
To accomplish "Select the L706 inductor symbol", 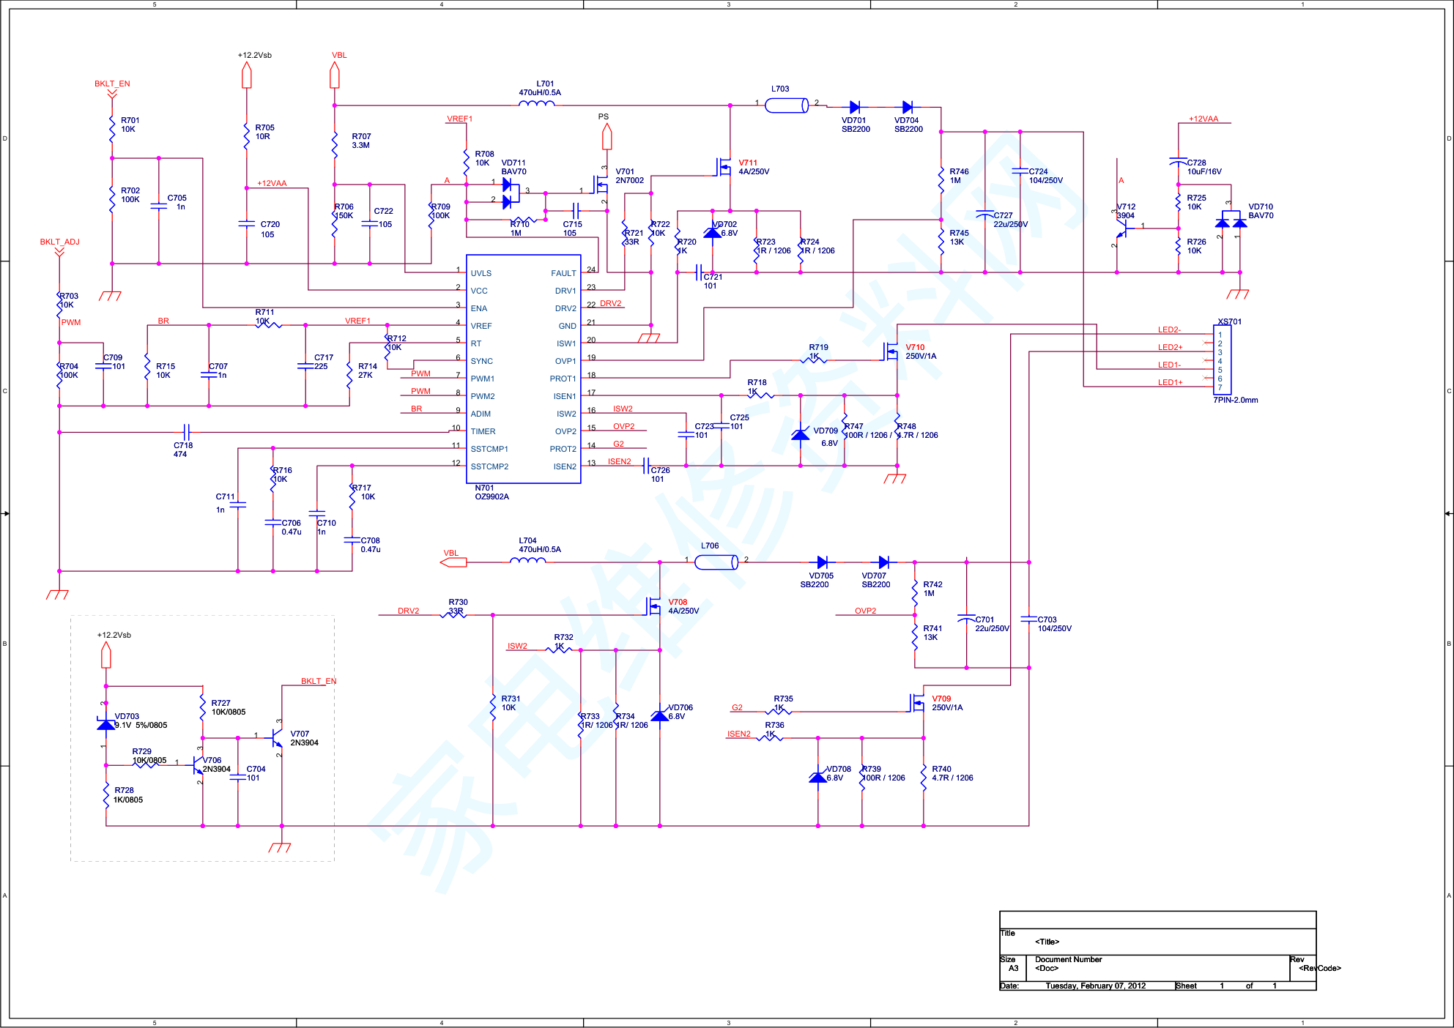I will pyautogui.click(x=716, y=562).
